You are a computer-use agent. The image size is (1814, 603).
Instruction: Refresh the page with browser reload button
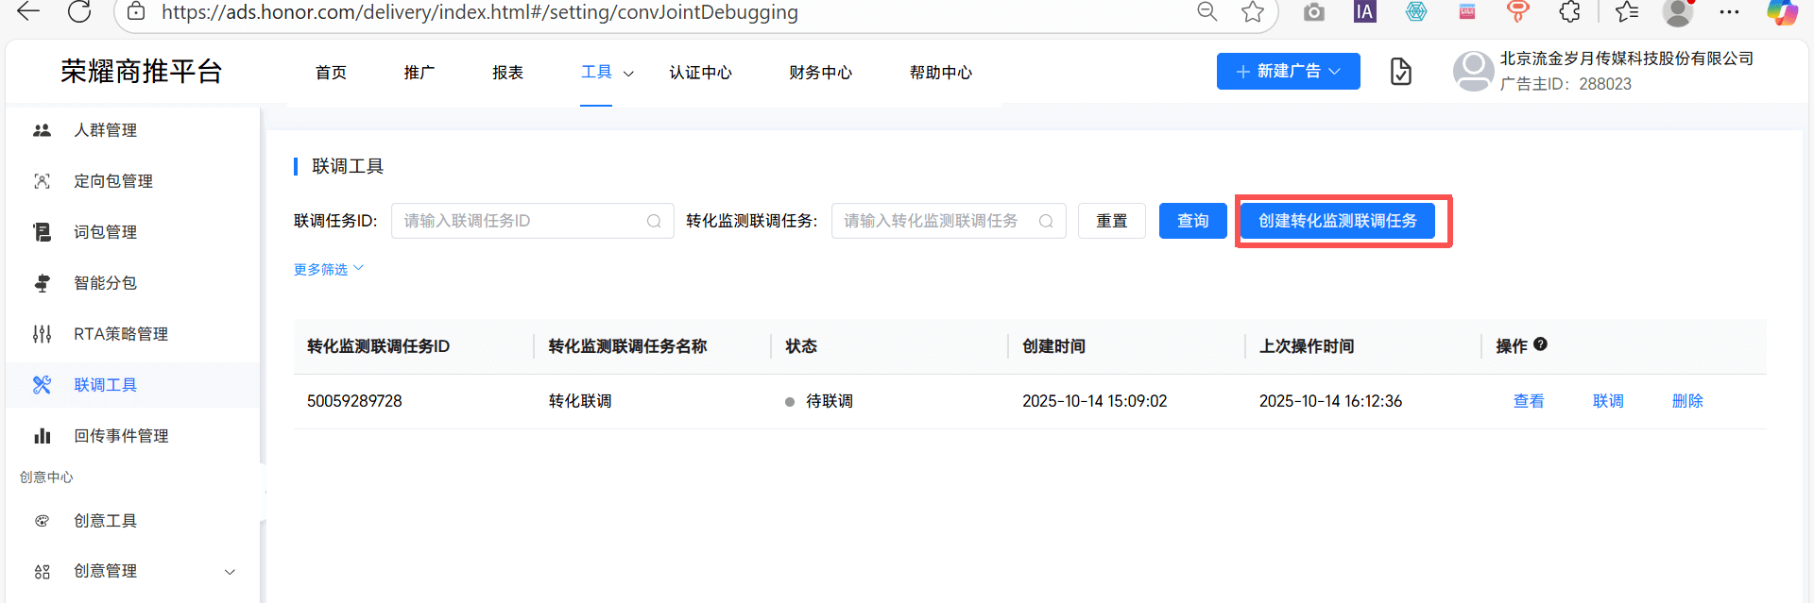80,12
